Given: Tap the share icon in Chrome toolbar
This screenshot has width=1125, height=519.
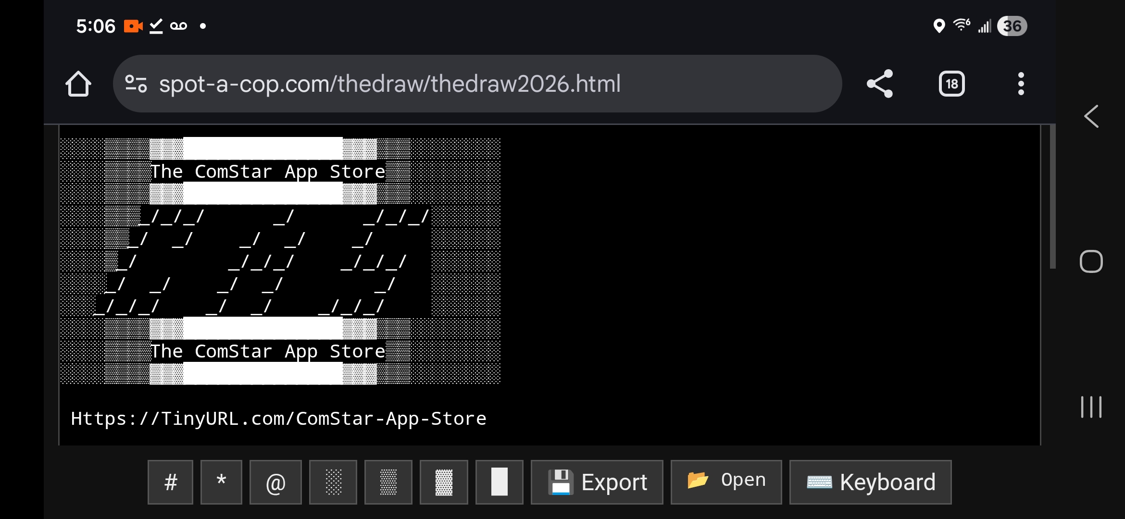Looking at the screenshot, I should (880, 83).
